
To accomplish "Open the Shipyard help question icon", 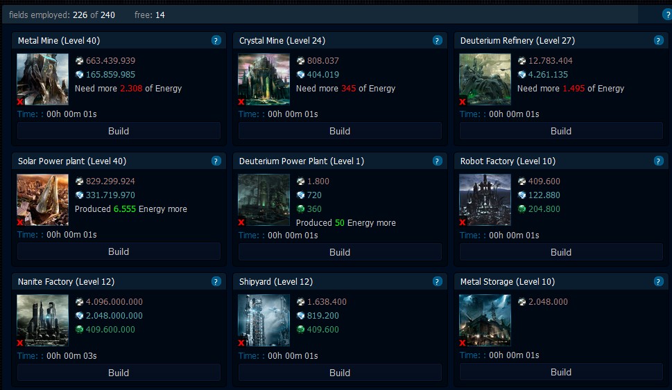I will coord(437,282).
